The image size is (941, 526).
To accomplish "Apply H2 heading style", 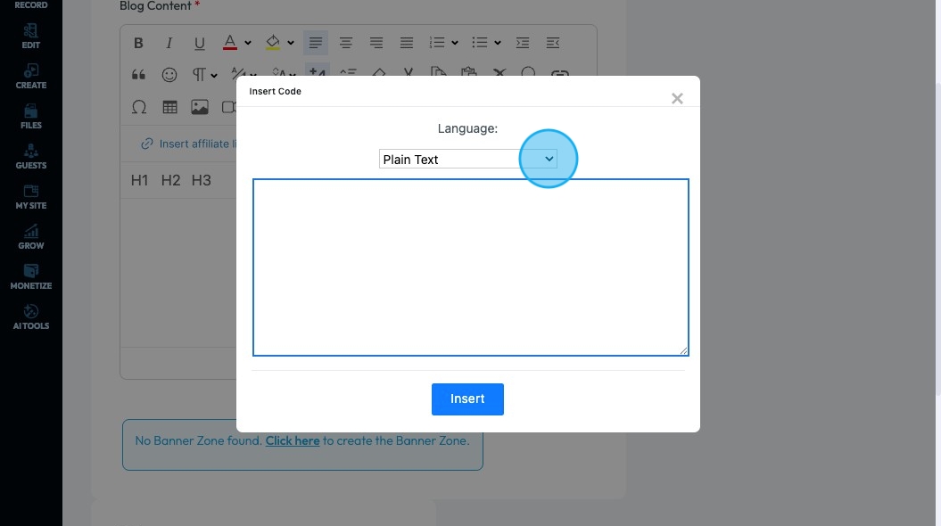I will pyautogui.click(x=170, y=180).
